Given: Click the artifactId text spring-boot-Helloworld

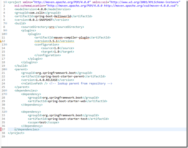Looking at the screenshot, I should [x=53, y=16].
